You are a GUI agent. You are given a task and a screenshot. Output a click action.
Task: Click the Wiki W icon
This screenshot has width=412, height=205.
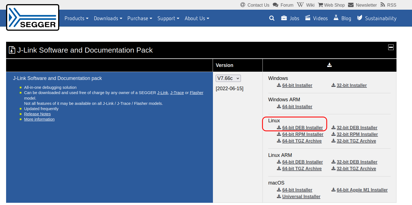[300, 5]
